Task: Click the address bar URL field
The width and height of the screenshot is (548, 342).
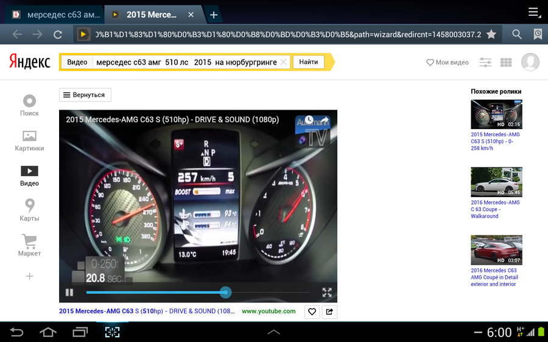Action: [x=289, y=34]
